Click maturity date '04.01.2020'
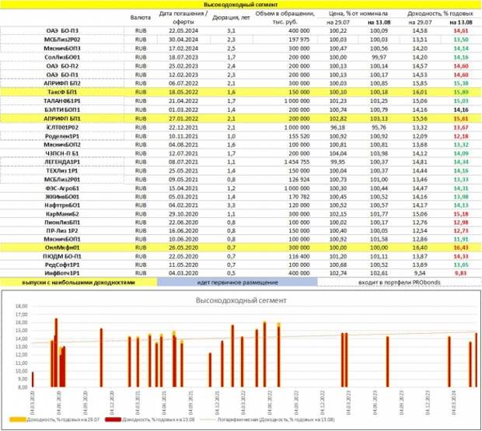482x431 pixels. tap(183, 273)
